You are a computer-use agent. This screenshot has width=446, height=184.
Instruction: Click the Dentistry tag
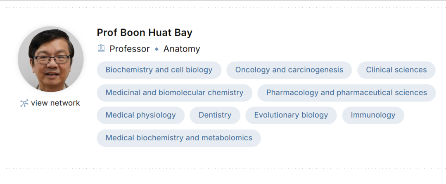tap(215, 116)
